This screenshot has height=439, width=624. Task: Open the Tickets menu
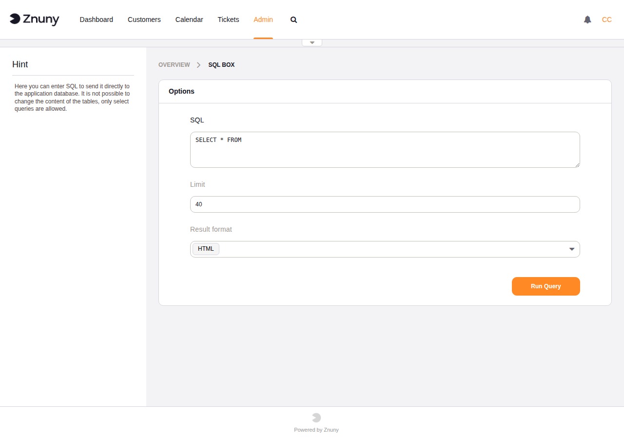tap(228, 20)
